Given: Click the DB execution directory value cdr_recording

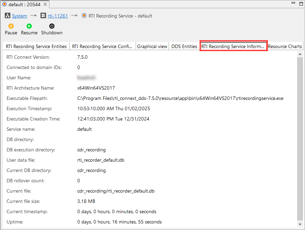Looking at the screenshot, I should coord(91,150).
